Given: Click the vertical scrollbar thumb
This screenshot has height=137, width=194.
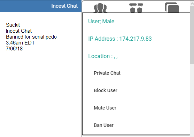Looking at the screenshot, I should (x=192, y=35).
